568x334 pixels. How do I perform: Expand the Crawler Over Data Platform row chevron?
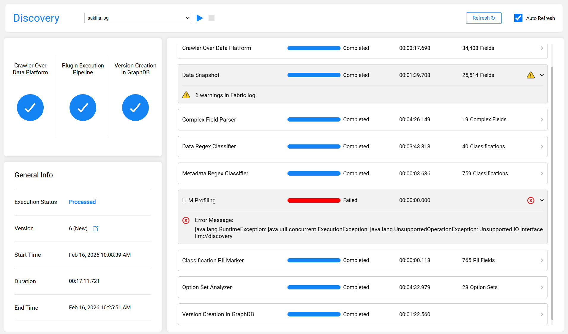[x=542, y=48]
